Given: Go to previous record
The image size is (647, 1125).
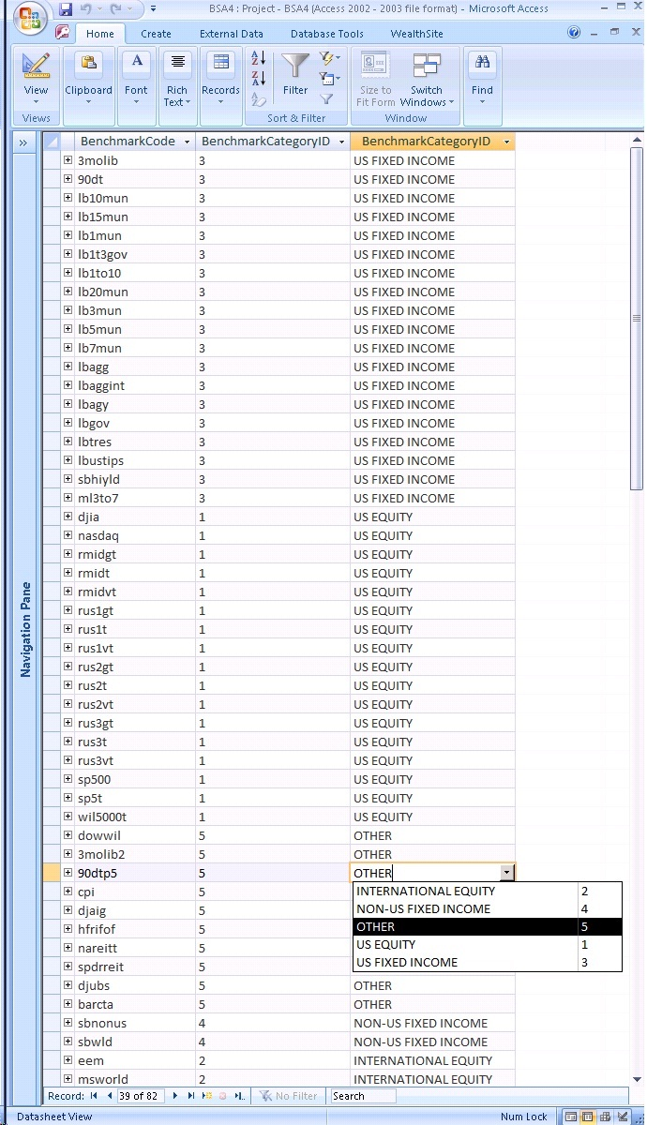Looking at the screenshot, I should point(110,1096).
